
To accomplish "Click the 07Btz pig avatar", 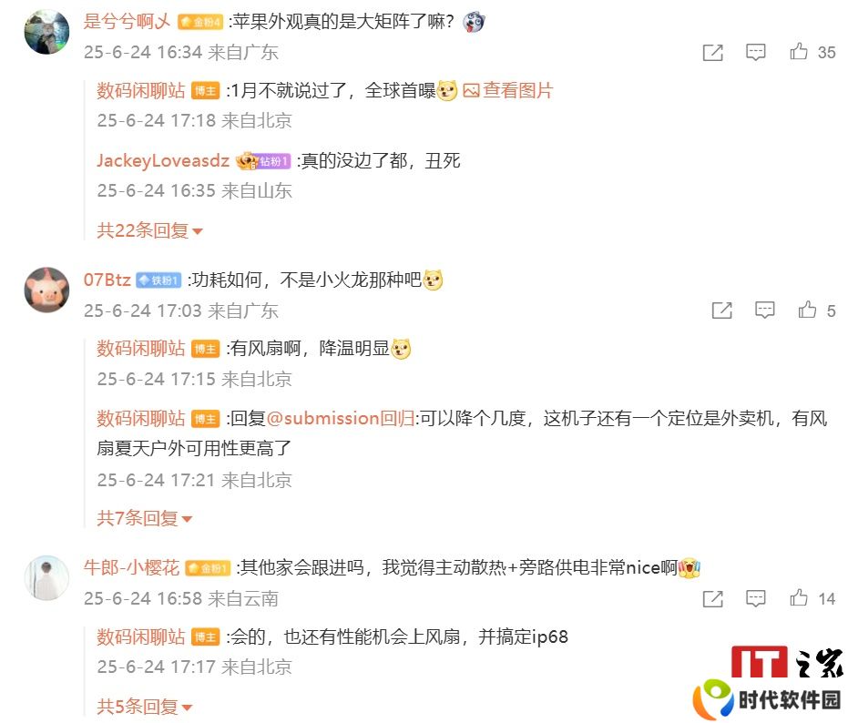I will [x=47, y=290].
